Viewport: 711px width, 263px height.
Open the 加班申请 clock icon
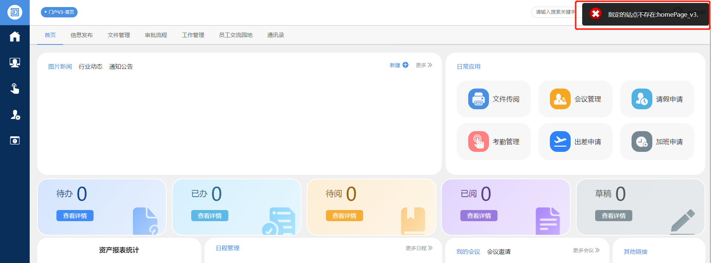pyautogui.click(x=642, y=142)
